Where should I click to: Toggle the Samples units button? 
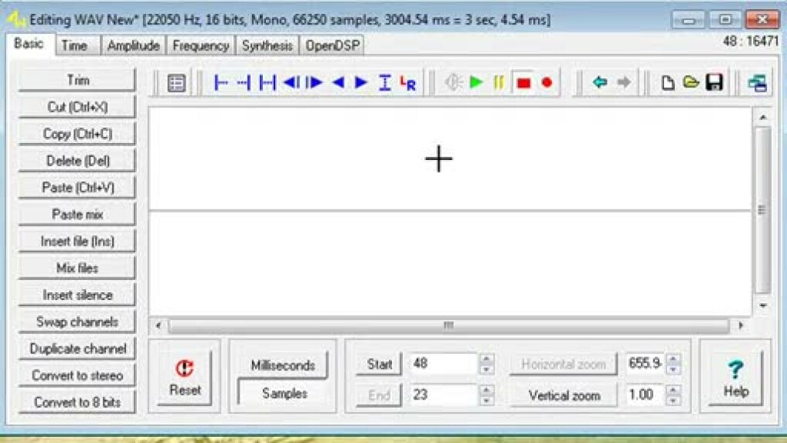click(x=284, y=394)
